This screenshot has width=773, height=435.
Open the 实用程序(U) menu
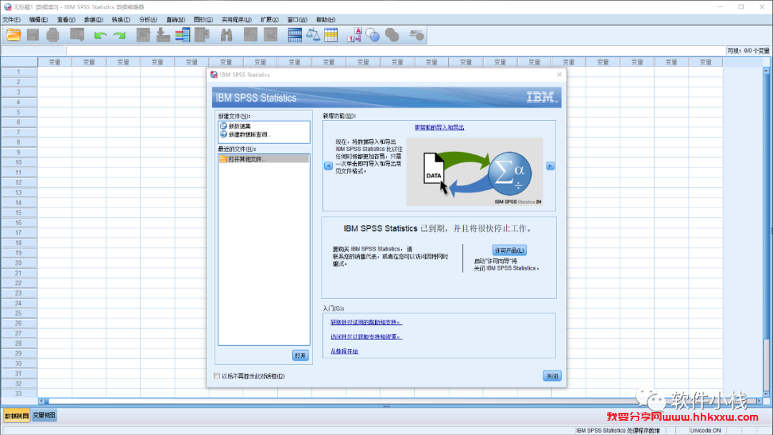(237, 20)
